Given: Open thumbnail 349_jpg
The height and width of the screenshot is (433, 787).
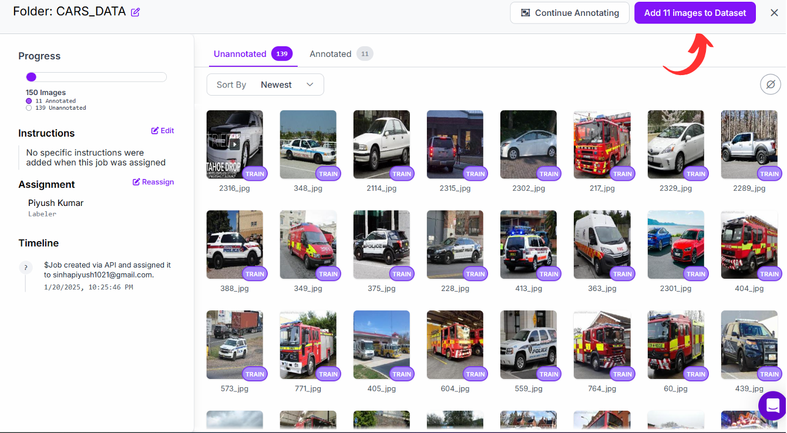Looking at the screenshot, I should pyautogui.click(x=308, y=245).
